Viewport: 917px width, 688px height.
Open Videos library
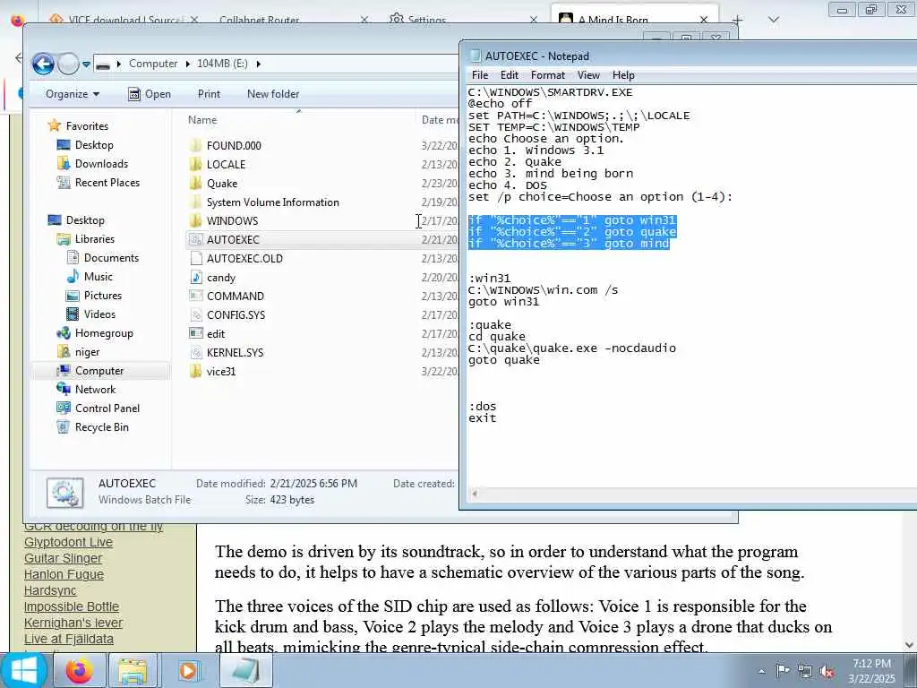pos(99,314)
